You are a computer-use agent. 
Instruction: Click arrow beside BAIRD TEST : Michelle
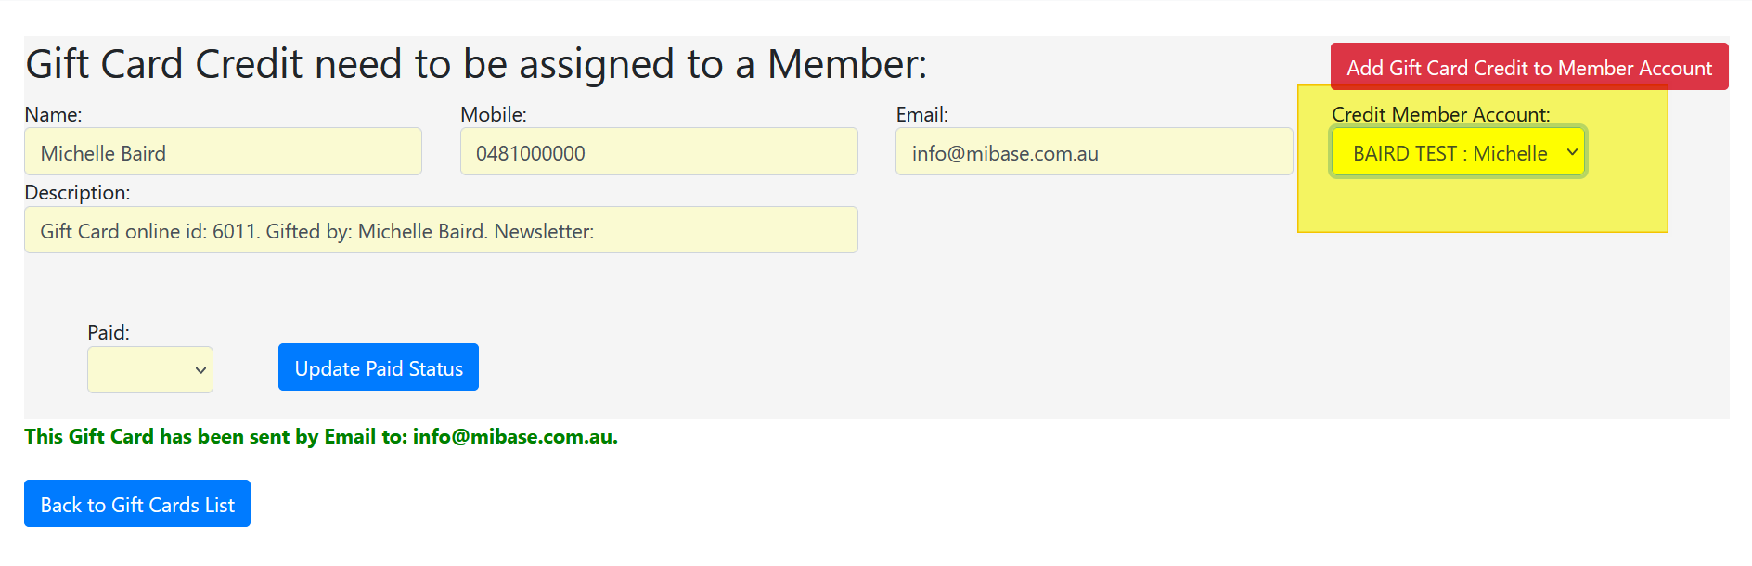coord(1572,152)
